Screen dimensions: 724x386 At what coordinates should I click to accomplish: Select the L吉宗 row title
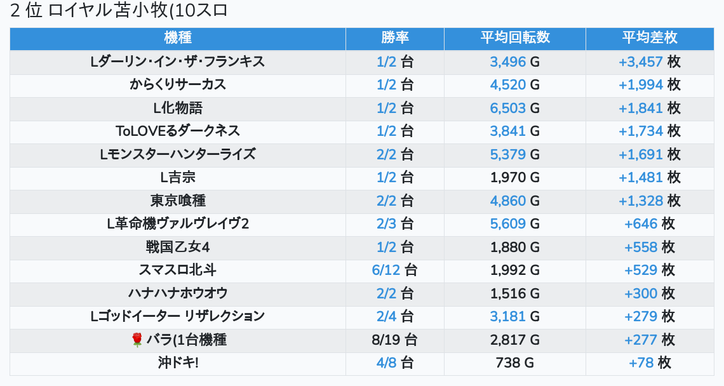[x=178, y=178]
